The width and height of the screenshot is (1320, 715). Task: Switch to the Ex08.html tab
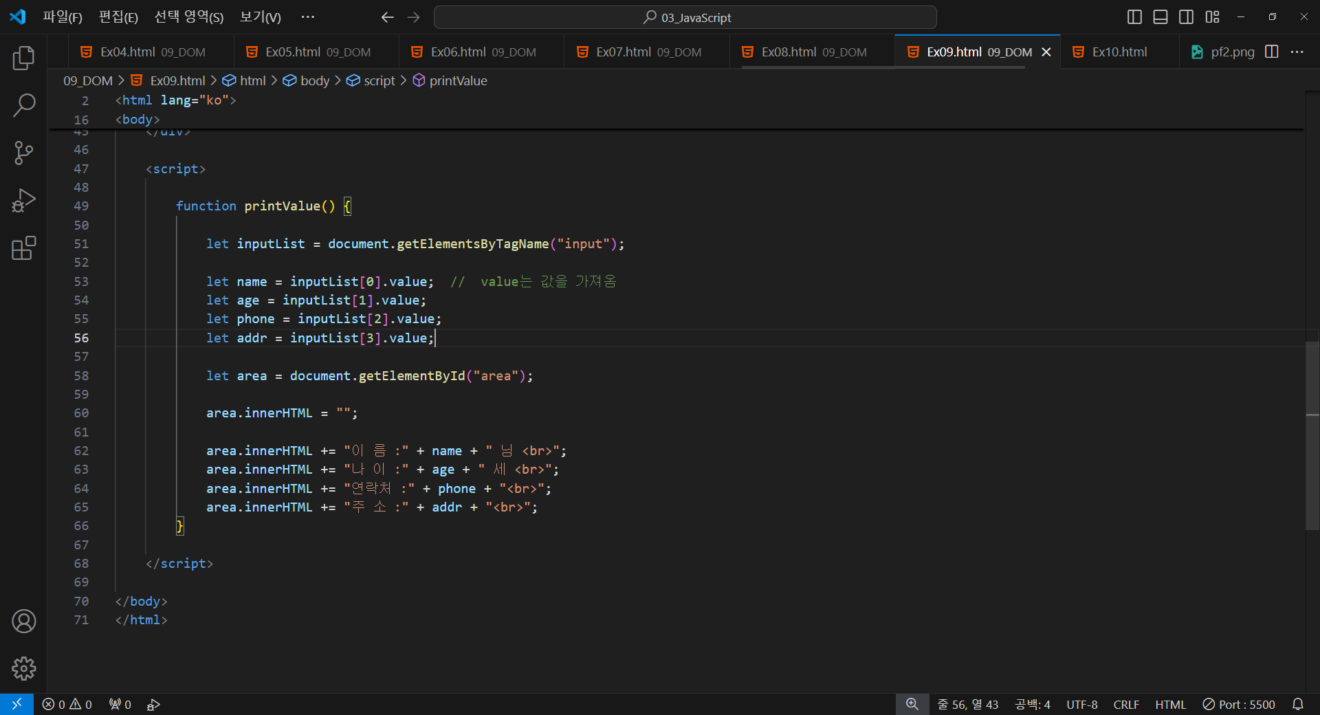click(812, 52)
